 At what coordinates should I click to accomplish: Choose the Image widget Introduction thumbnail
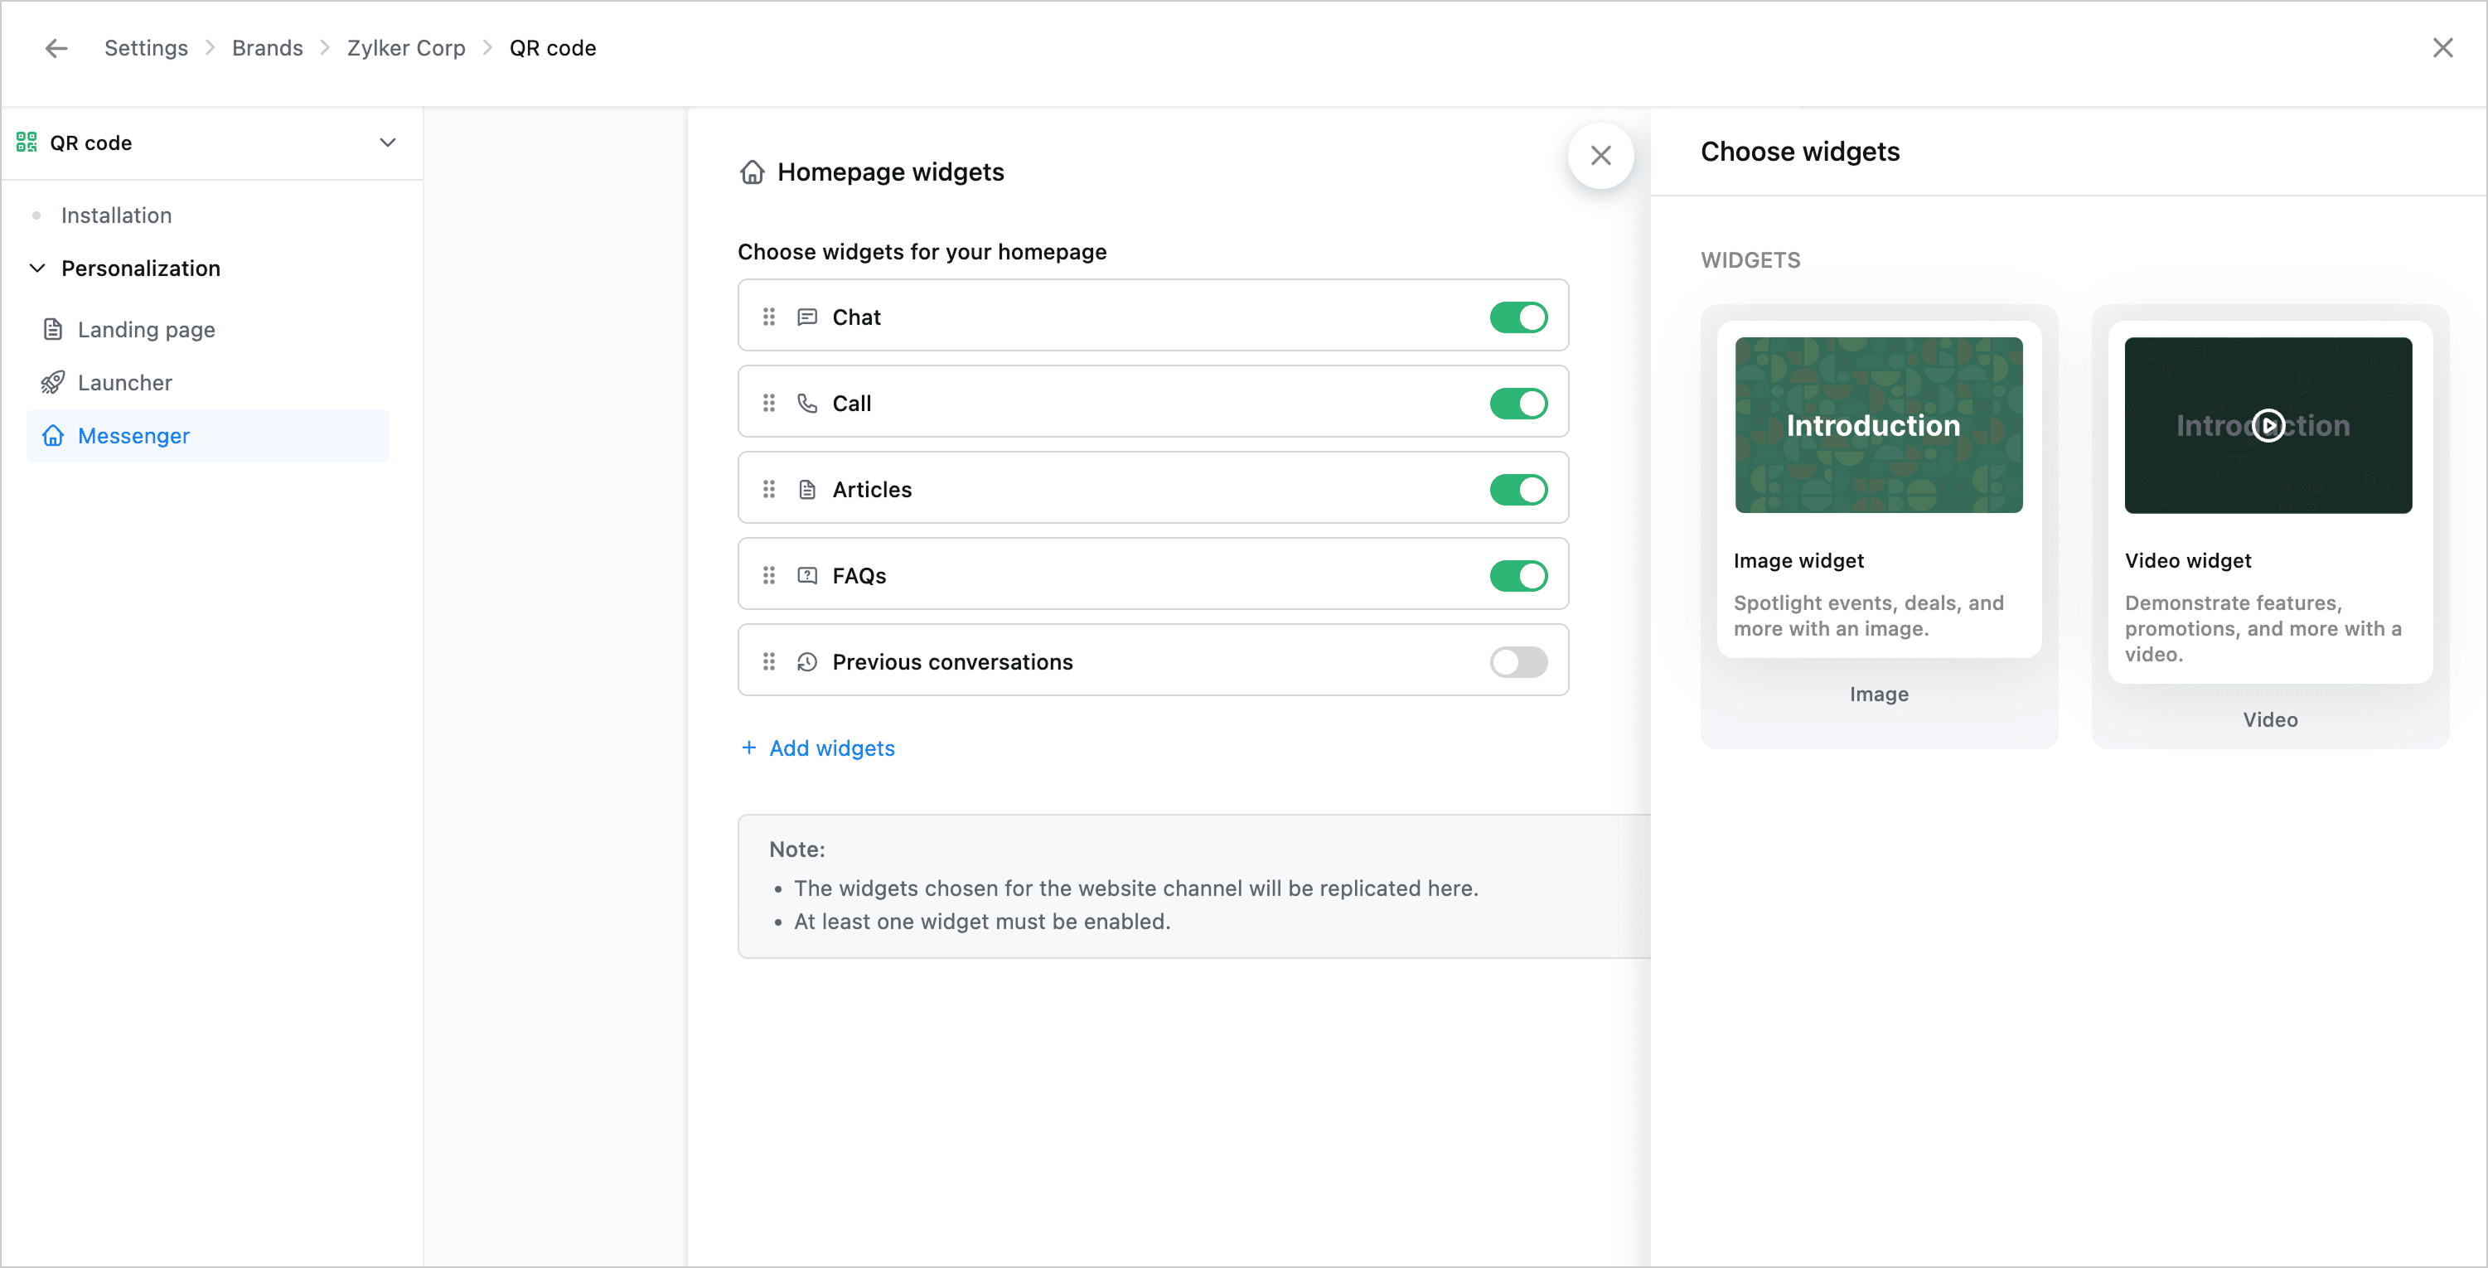coord(1877,425)
